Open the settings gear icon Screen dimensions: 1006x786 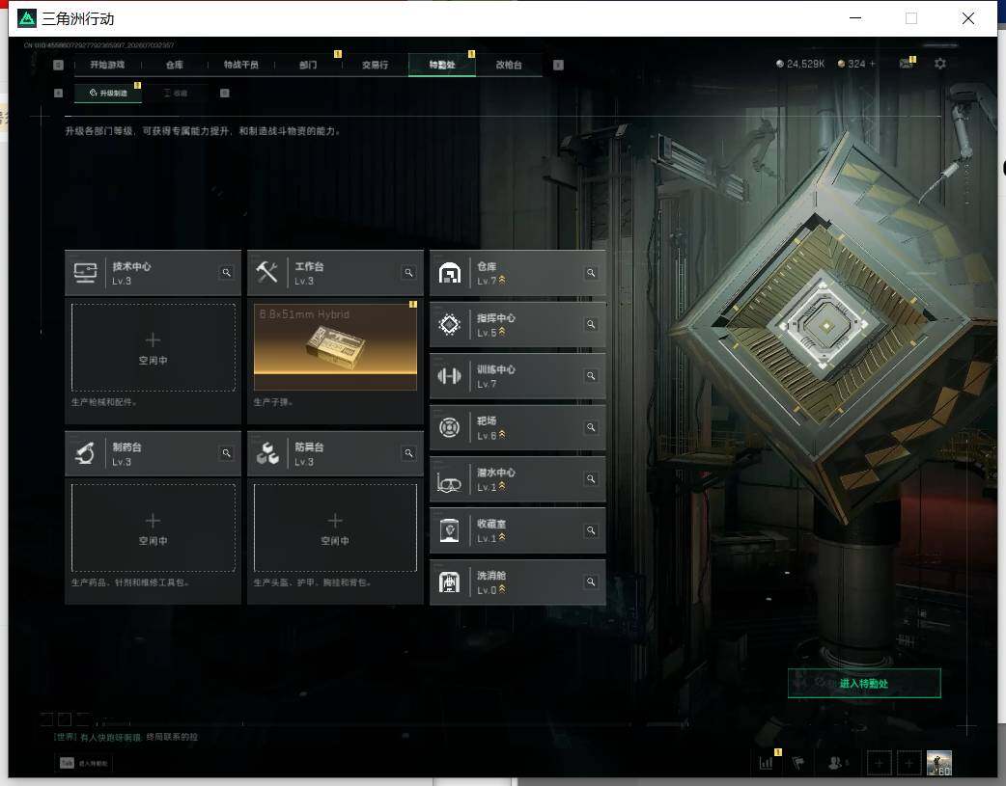[x=940, y=64]
